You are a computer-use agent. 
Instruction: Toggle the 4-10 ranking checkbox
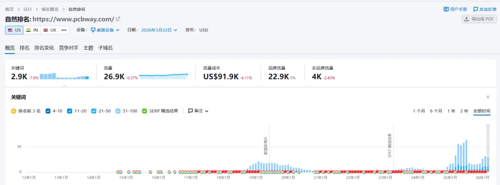(48, 111)
